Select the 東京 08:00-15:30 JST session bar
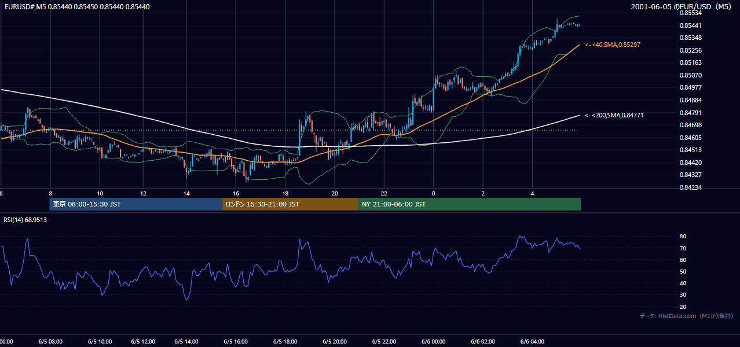Image resolution: width=740 pixels, height=347 pixels. (x=136, y=204)
